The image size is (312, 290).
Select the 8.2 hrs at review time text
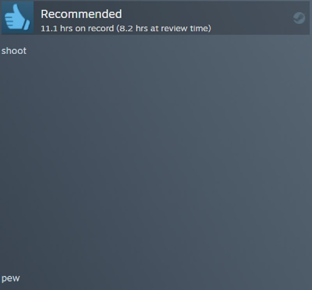[x=164, y=28]
